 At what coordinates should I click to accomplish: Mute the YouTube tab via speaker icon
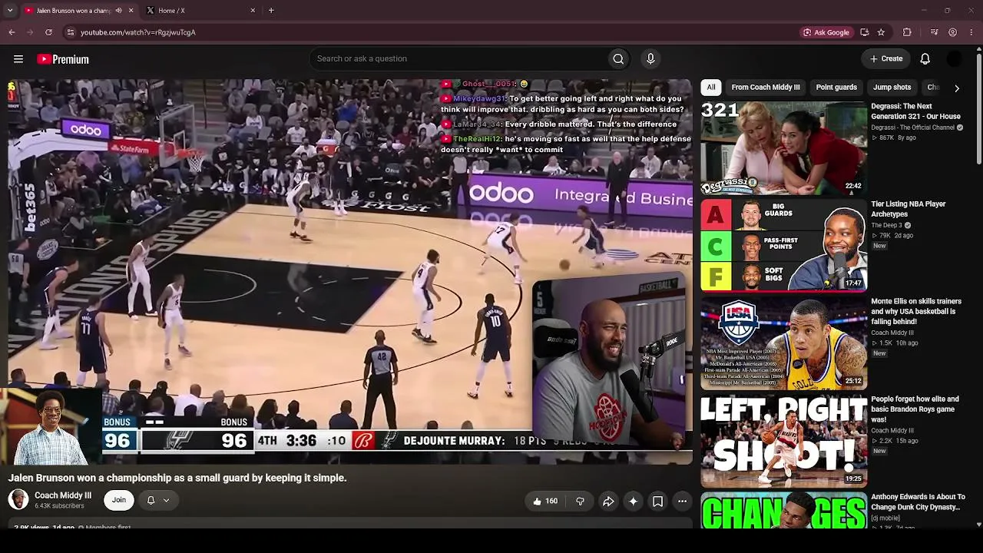118,11
